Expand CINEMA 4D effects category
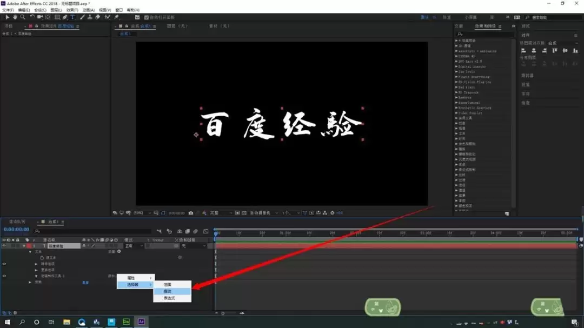The width and height of the screenshot is (584, 328). point(456,56)
